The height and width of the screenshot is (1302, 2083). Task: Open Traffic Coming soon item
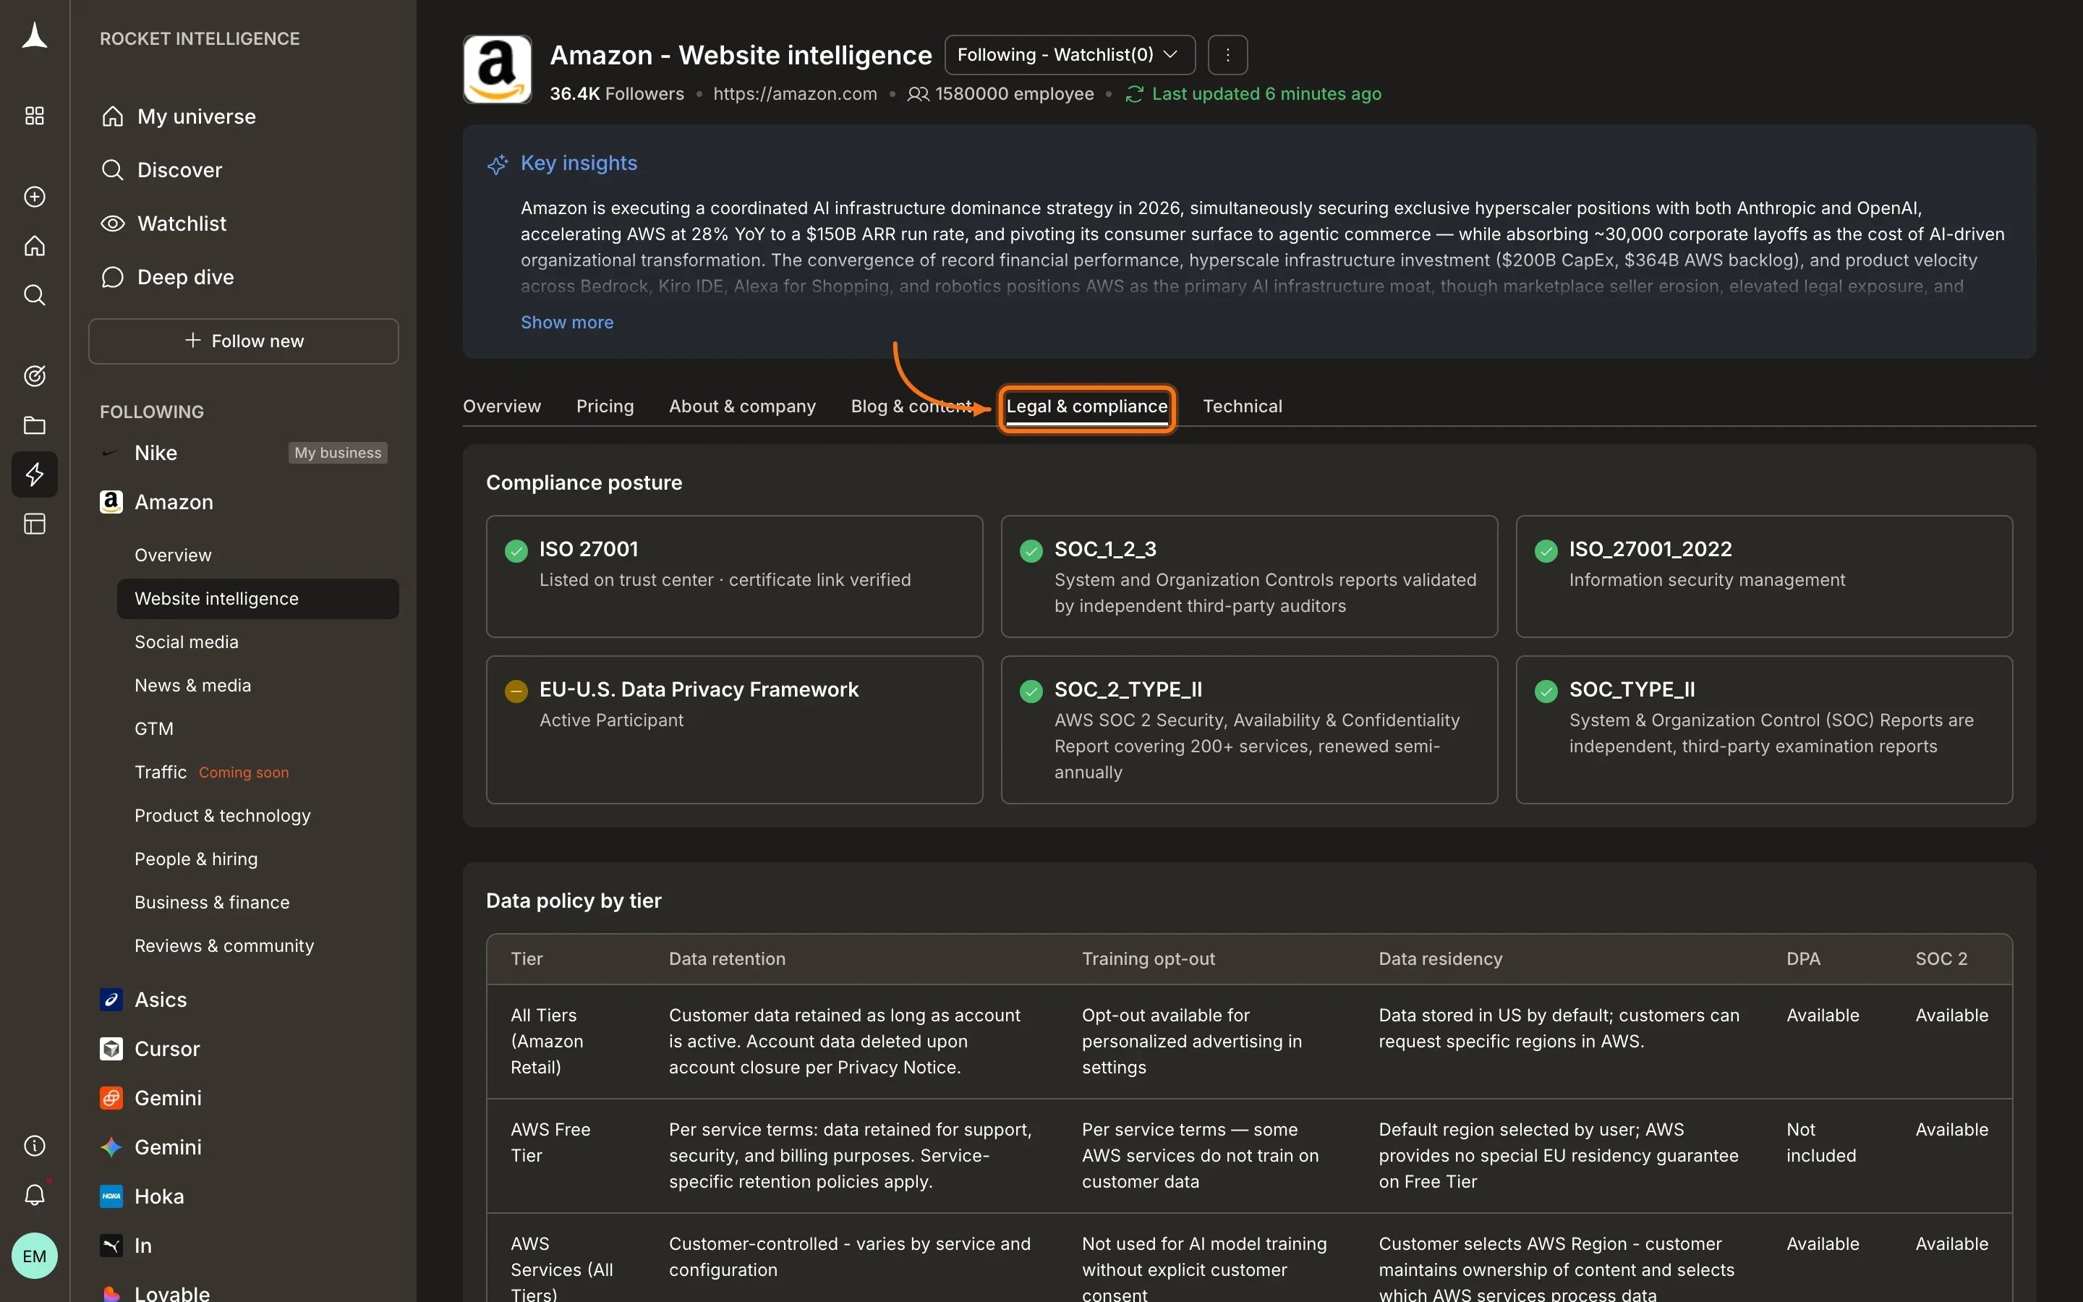point(212,772)
